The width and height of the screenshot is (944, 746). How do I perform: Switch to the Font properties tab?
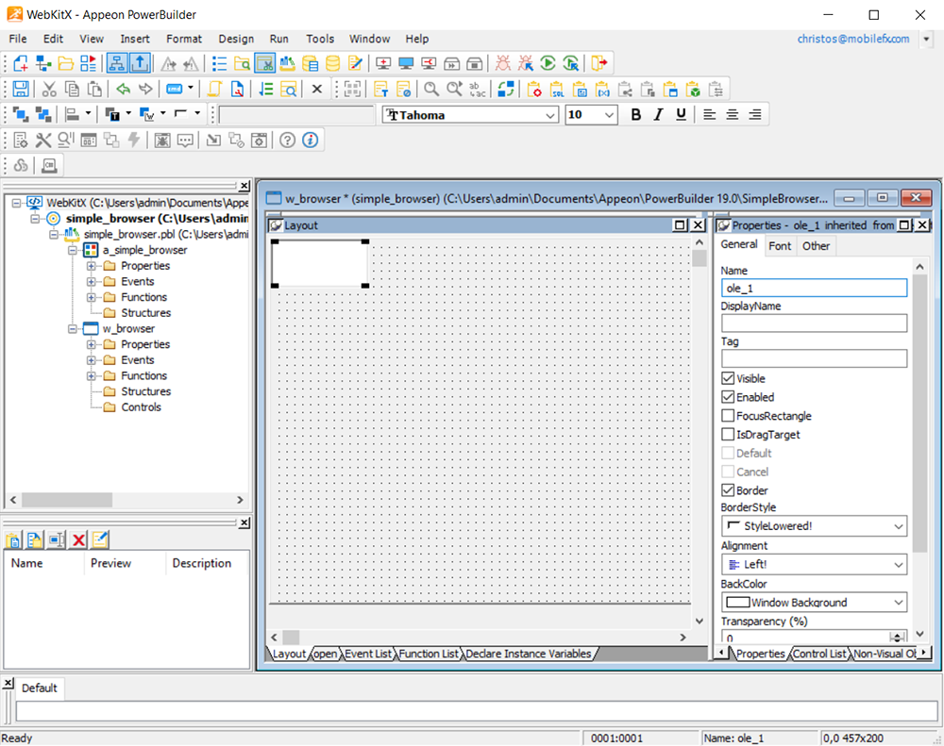pos(780,245)
